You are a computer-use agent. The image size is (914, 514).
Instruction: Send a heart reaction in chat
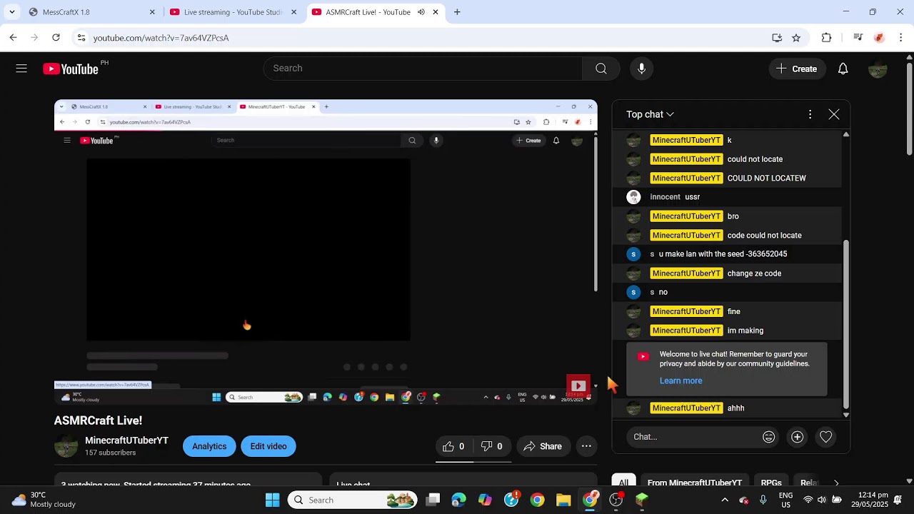[825, 437]
